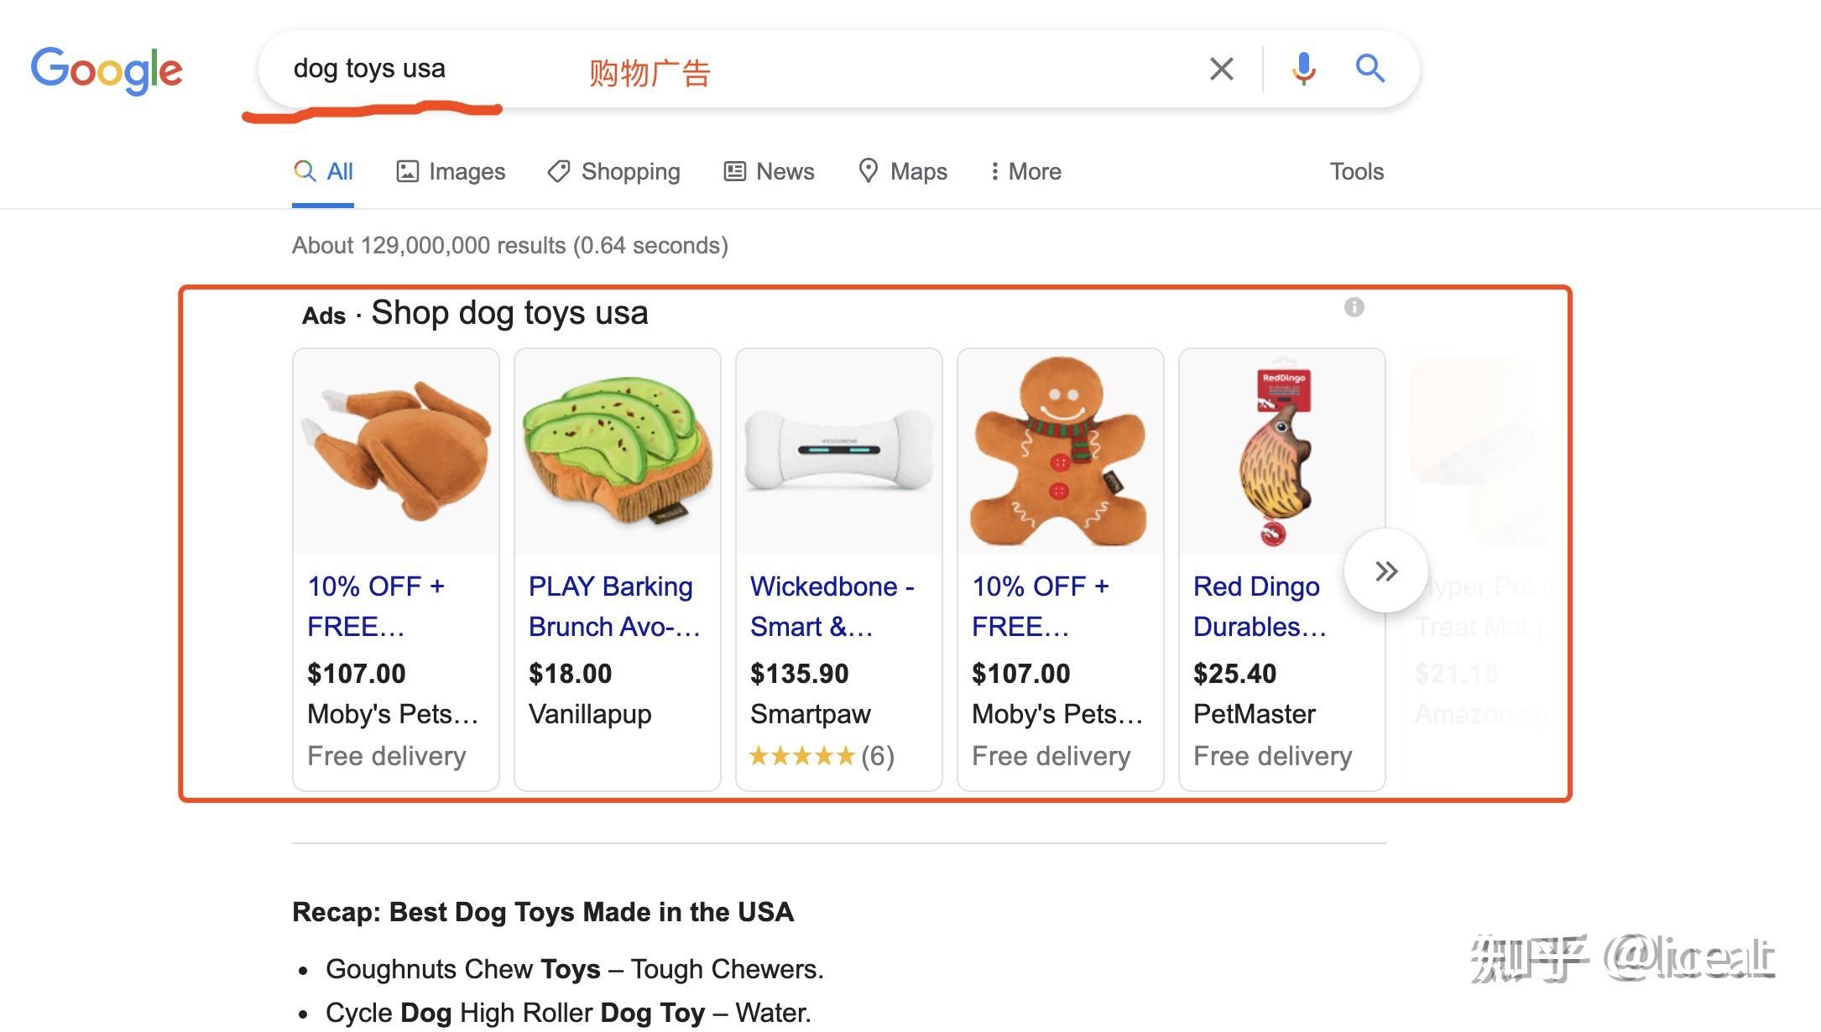Click the gingerbread man toy thumbnail

click(1060, 451)
